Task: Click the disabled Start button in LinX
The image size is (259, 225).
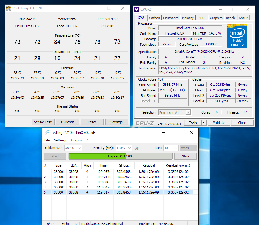Action: [55, 156]
